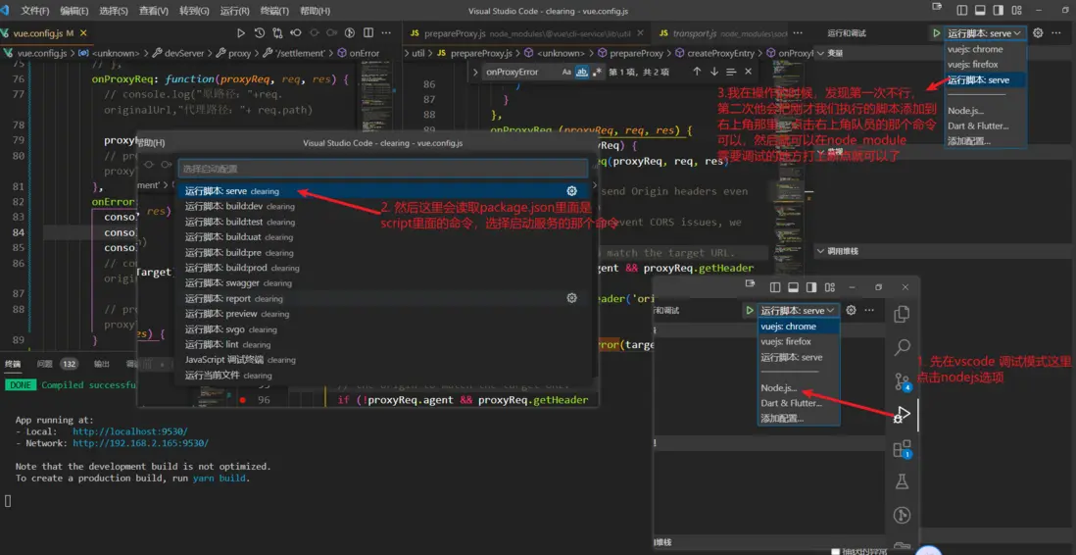Open the Testing flask icon
This screenshot has height=555, width=1076.
[x=903, y=481]
